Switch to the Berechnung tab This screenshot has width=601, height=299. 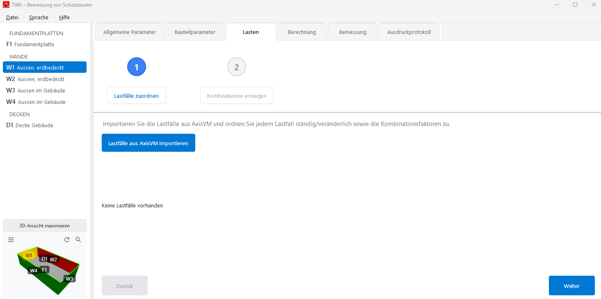click(302, 31)
